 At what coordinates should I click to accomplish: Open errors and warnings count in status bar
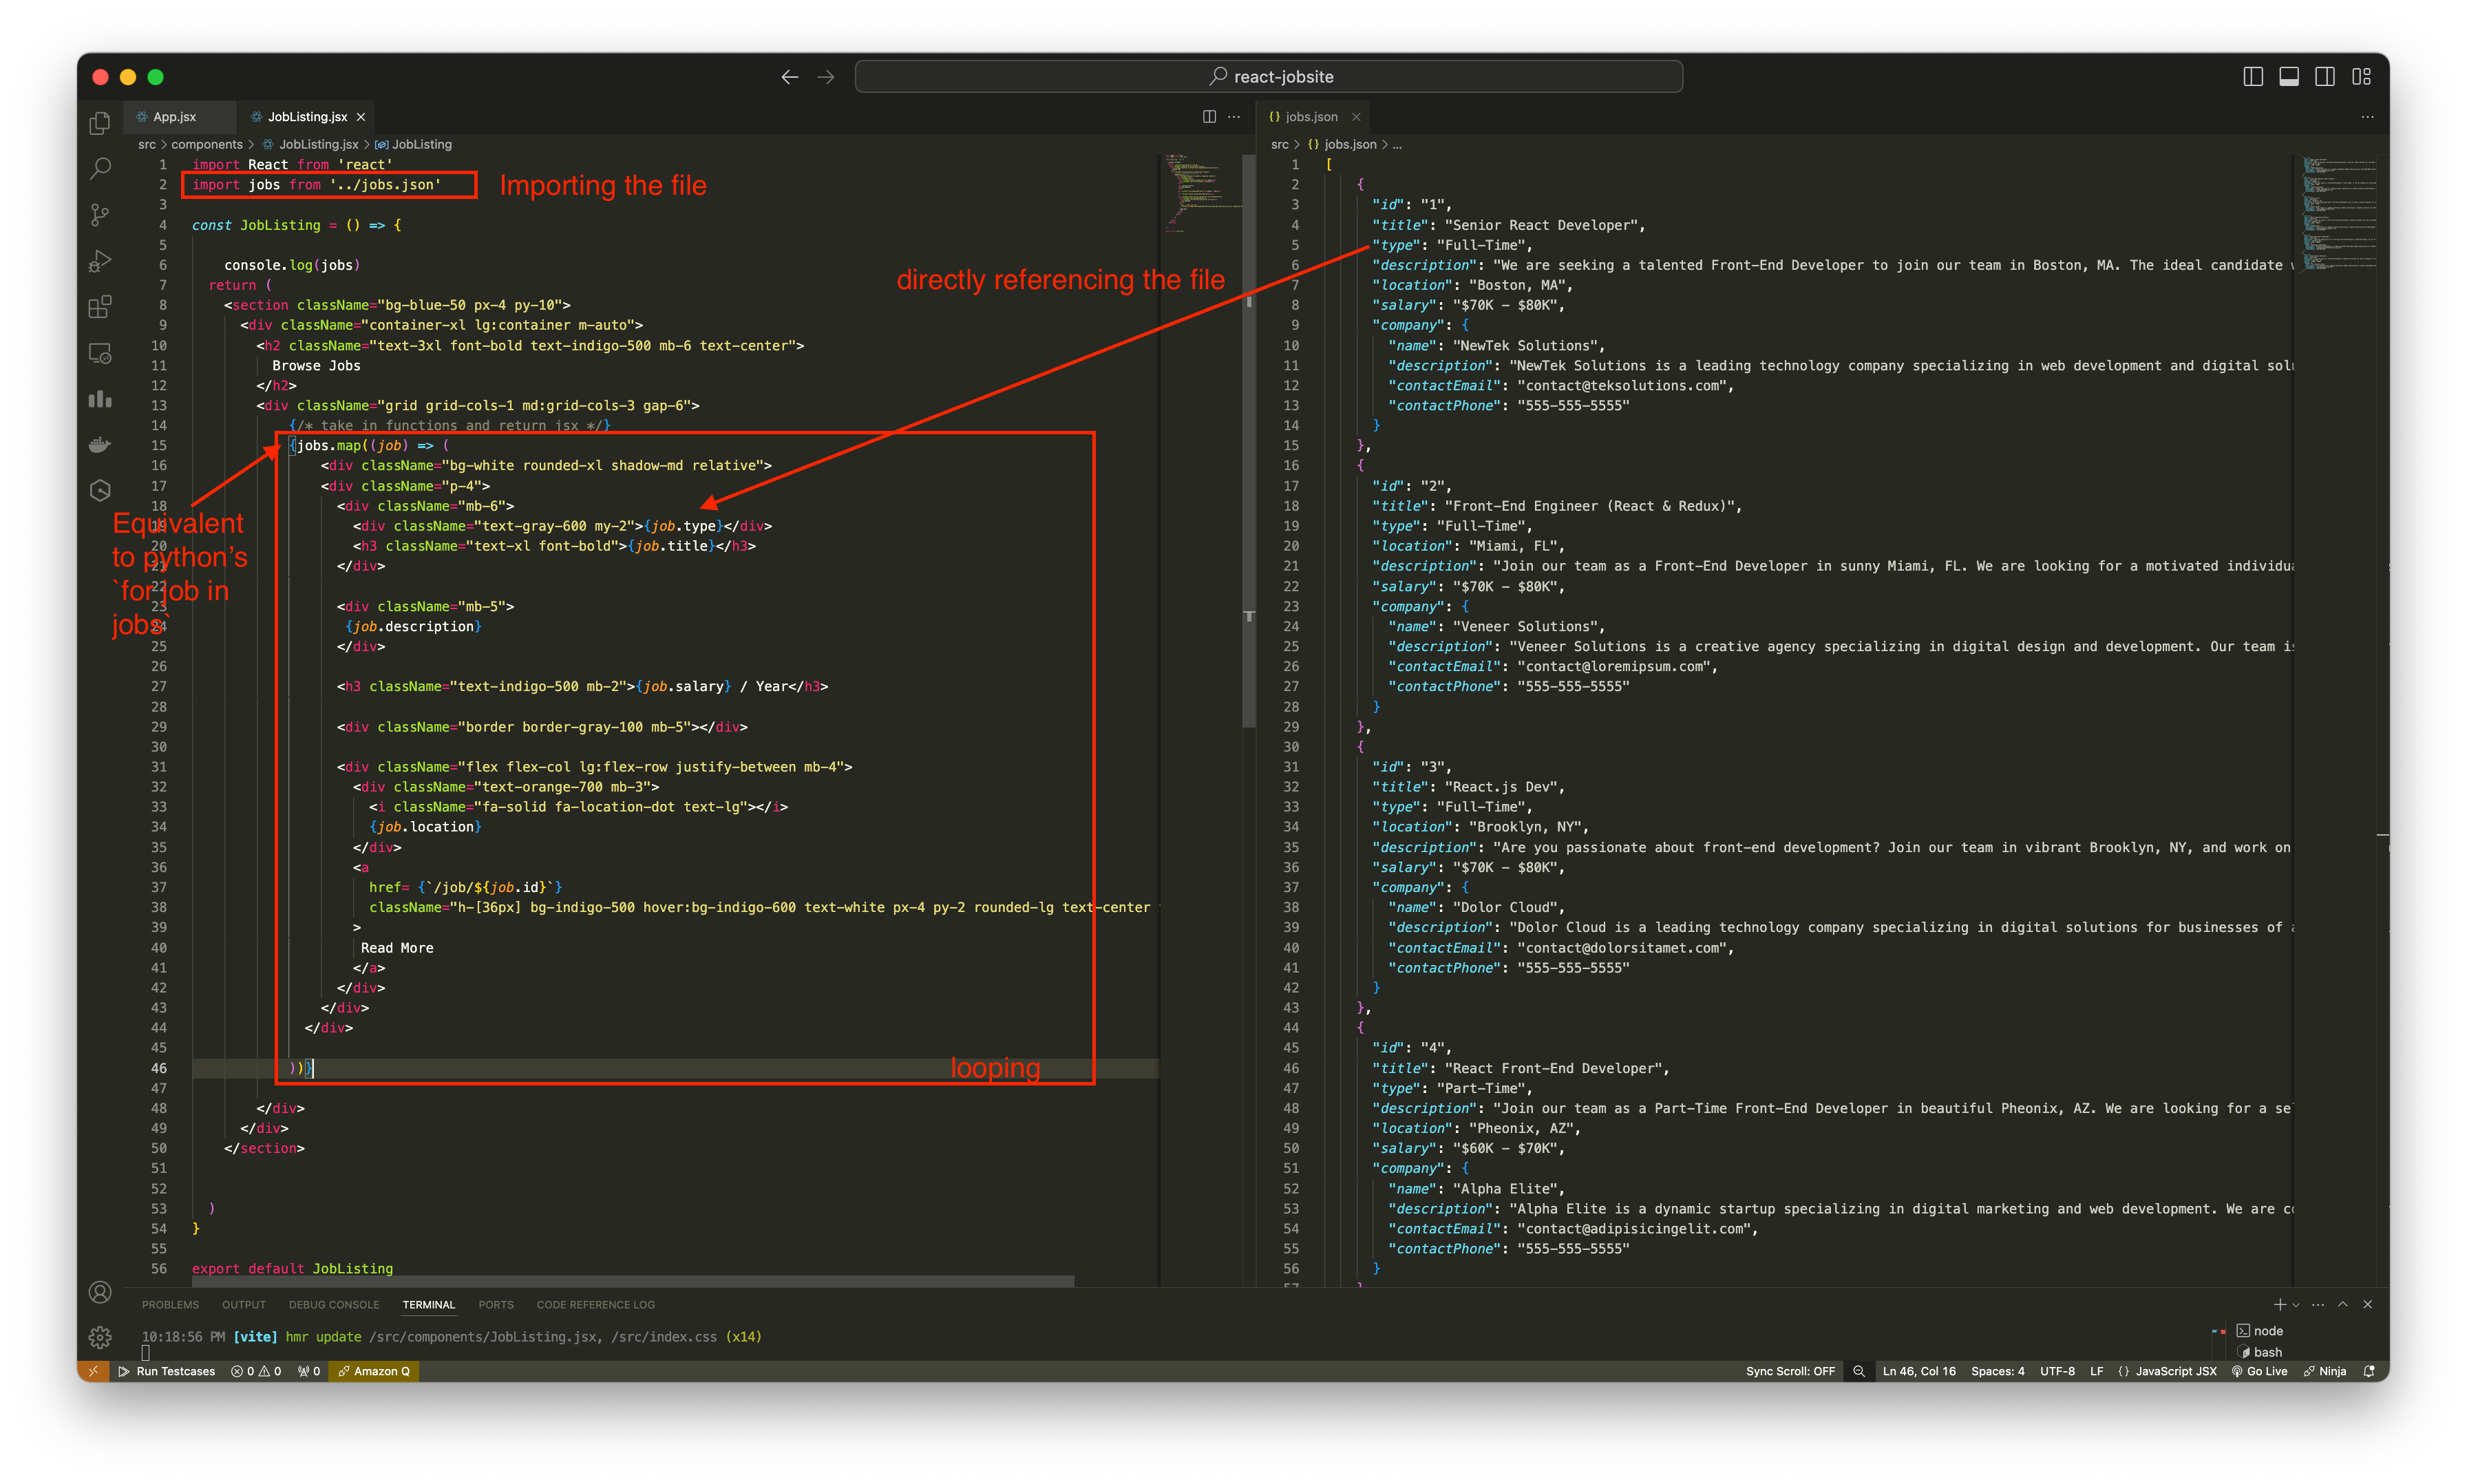[x=256, y=1371]
